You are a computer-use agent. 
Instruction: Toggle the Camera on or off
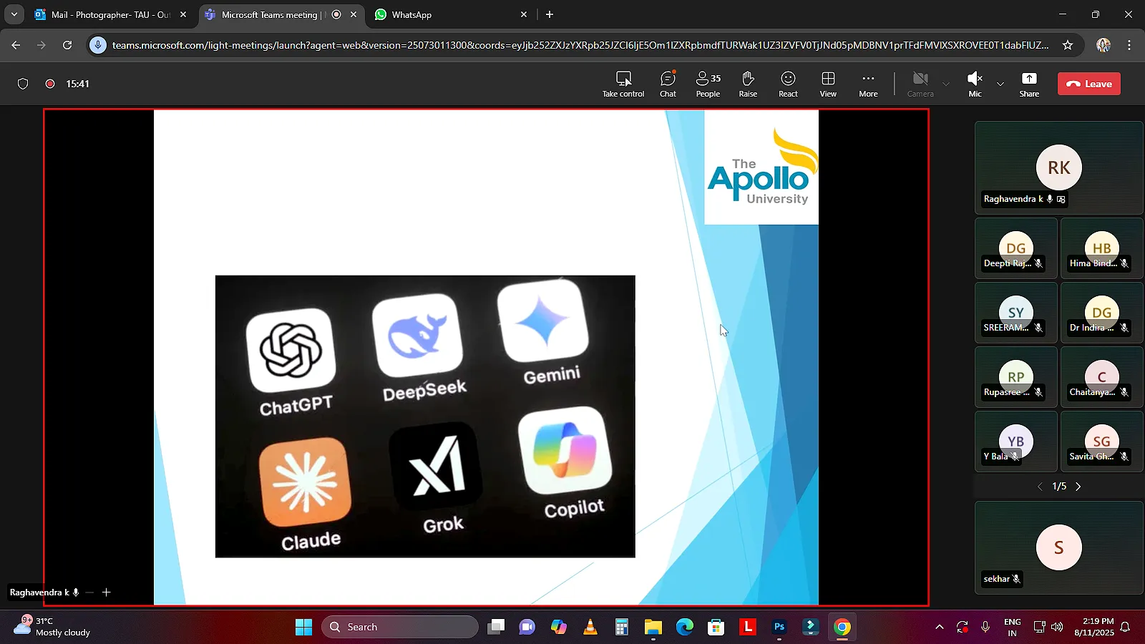click(920, 84)
